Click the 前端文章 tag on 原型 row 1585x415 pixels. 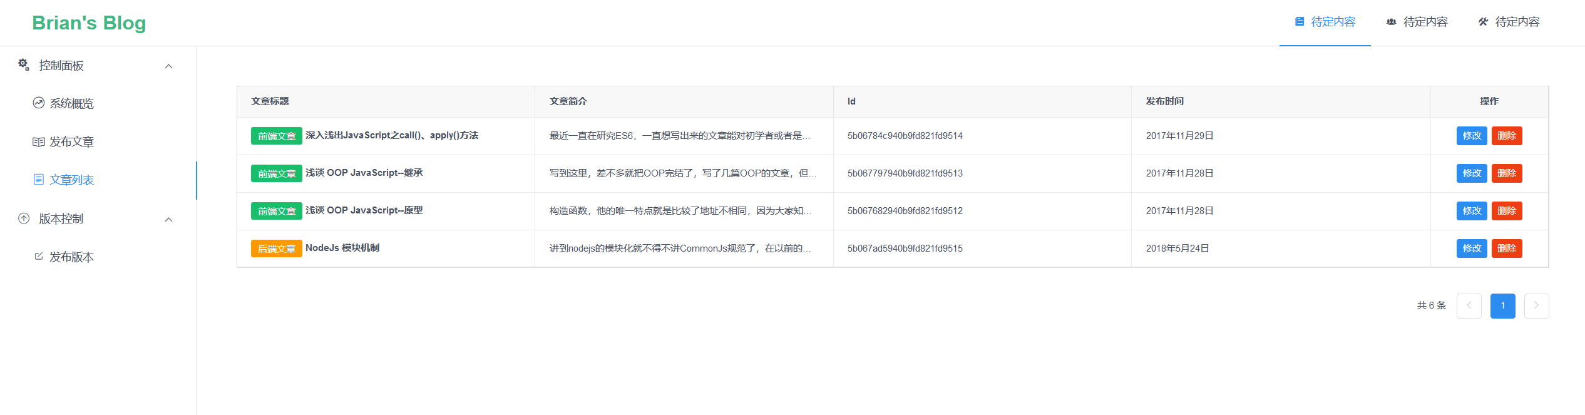(x=277, y=211)
